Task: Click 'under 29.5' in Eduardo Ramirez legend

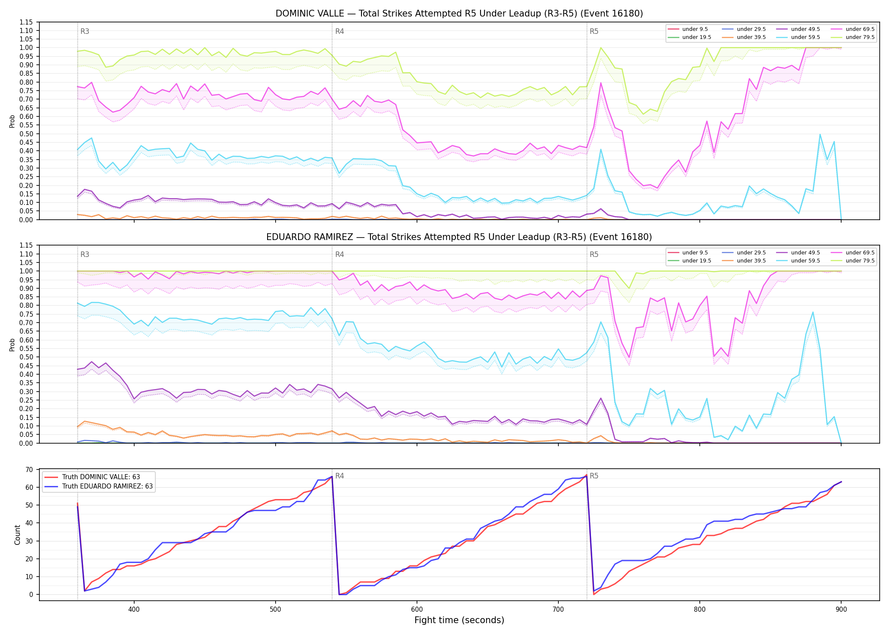Action: pyautogui.click(x=751, y=253)
